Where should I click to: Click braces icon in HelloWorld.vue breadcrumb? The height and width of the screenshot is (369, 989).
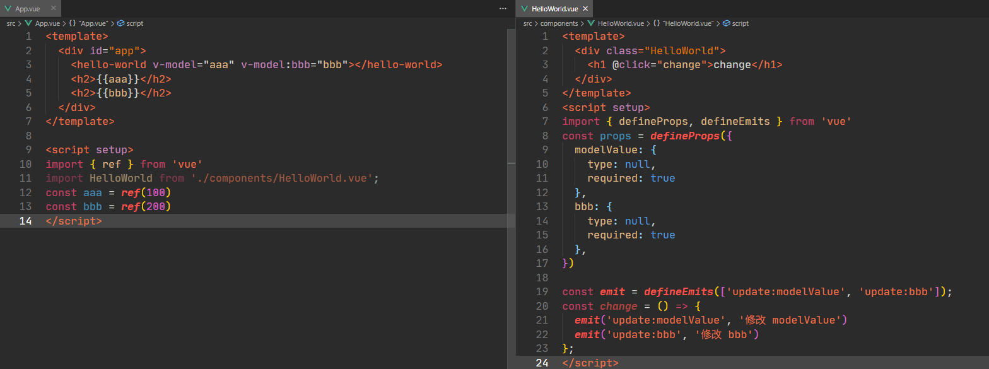click(x=657, y=23)
